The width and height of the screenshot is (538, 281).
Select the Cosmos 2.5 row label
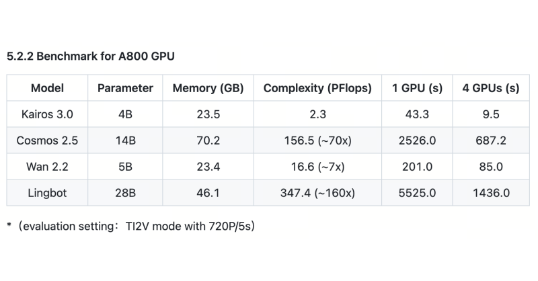(48, 140)
